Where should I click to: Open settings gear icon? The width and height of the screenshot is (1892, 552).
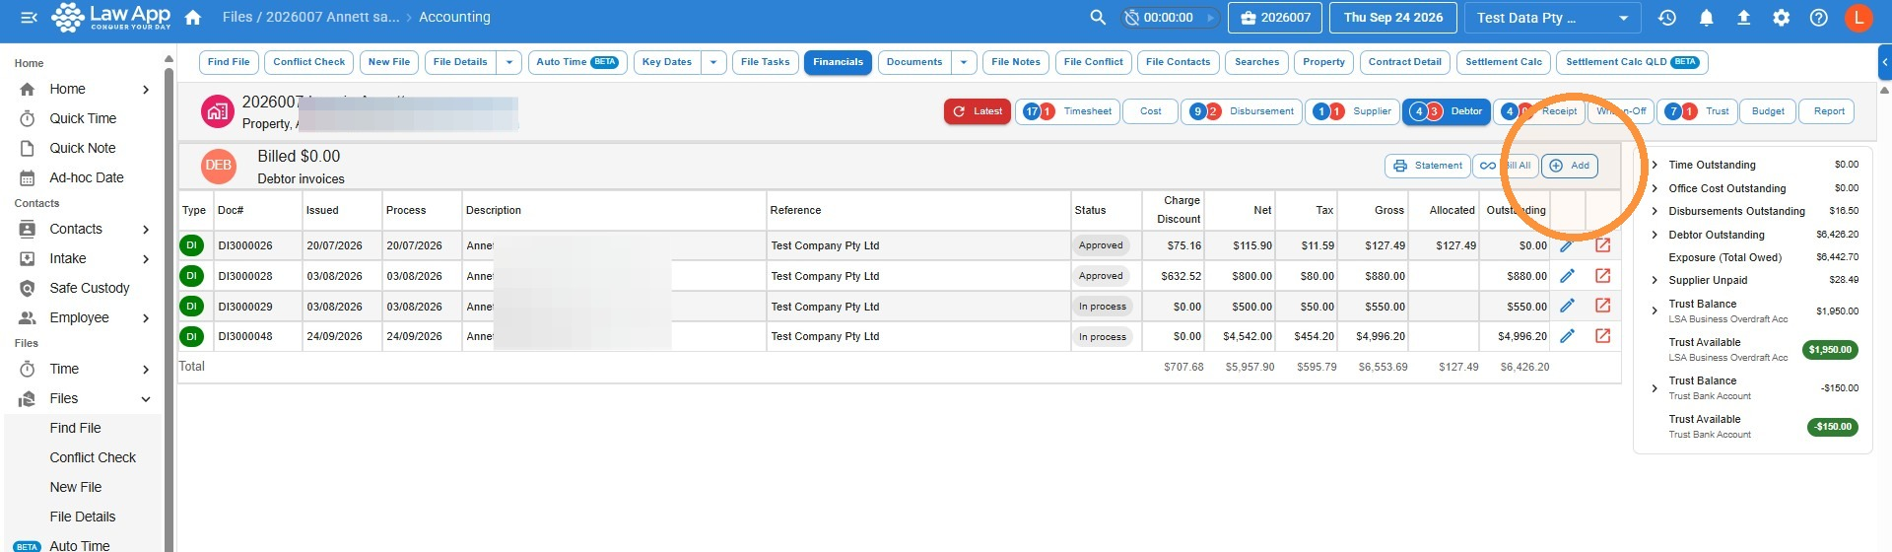click(x=1781, y=17)
